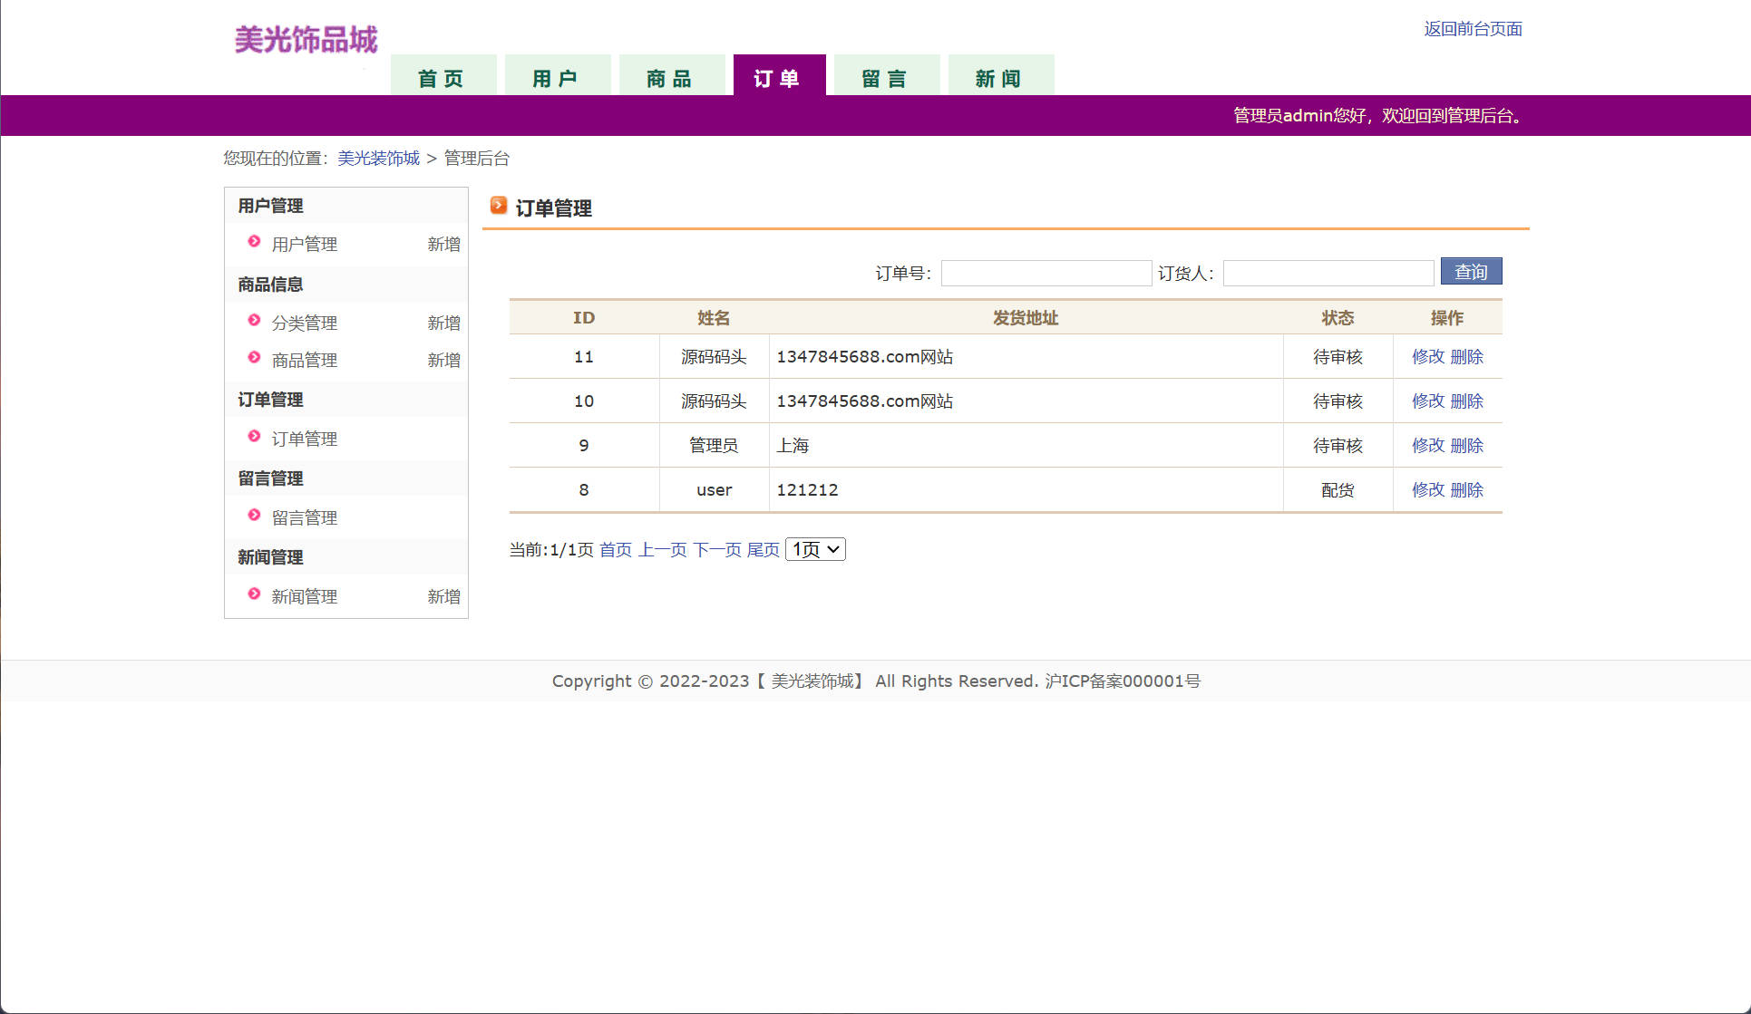Open the page selector dropdown 1页
This screenshot has height=1014, width=1751.
click(x=815, y=549)
